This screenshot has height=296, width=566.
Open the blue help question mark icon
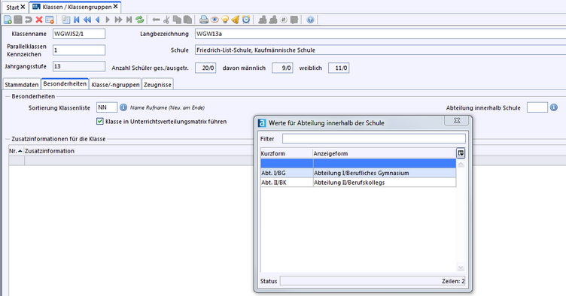click(310, 20)
